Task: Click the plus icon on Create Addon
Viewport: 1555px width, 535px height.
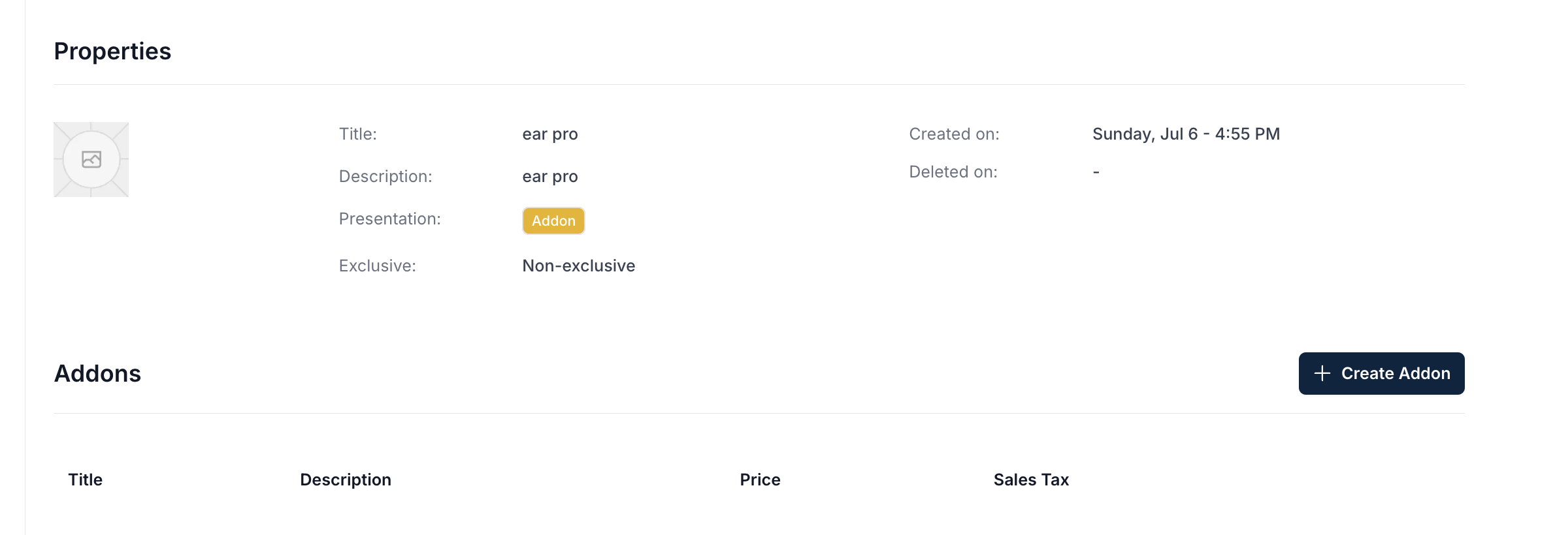Action: (x=1322, y=373)
